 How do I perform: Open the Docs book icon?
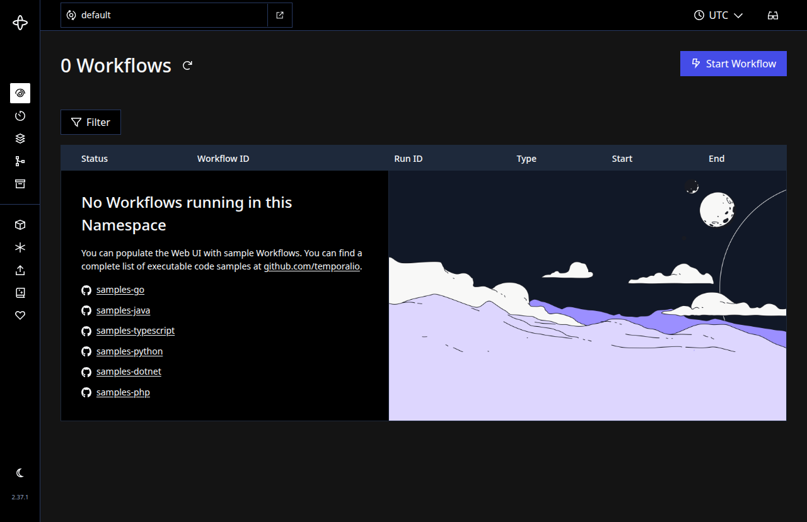point(20,293)
